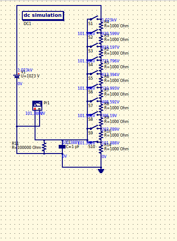Select resistor R14 at bottom of ladder
Viewport: 177px width, 241px height.
click(101, 149)
